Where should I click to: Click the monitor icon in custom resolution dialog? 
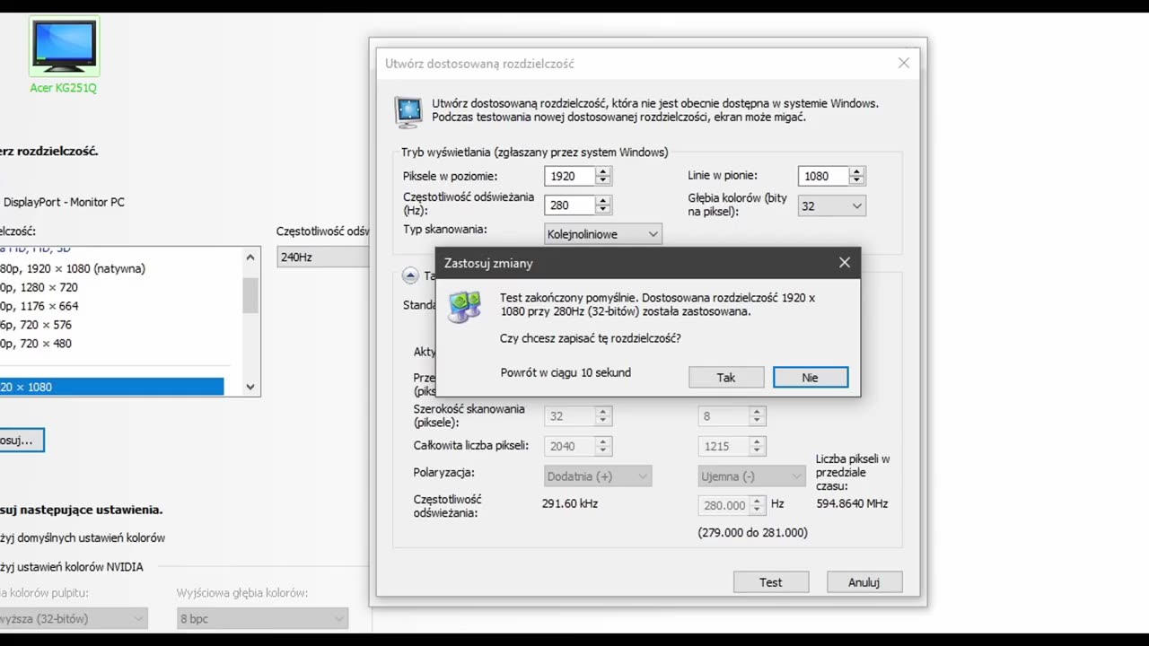(409, 111)
